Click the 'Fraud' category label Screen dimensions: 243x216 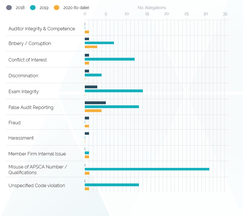click(x=14, y=123)
